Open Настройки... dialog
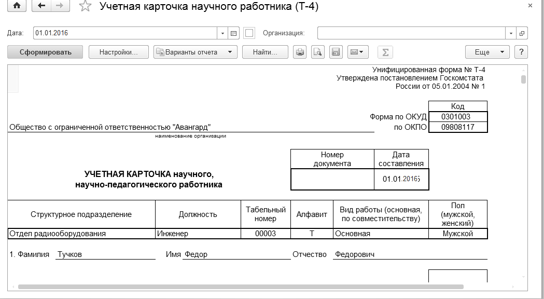 point(119,52)
